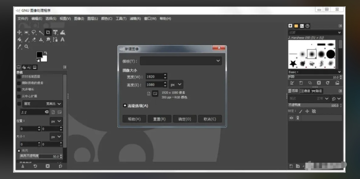
Task: Select the Move tool in toolbox
Action: click(x=19, y=33)
